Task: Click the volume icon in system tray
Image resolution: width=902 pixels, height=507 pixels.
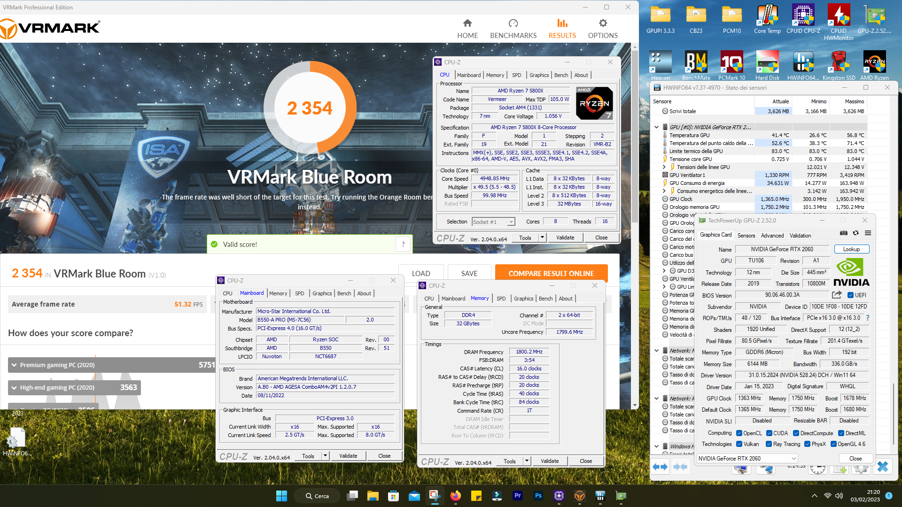Action: pyautogui.click(x=839, y=496)
